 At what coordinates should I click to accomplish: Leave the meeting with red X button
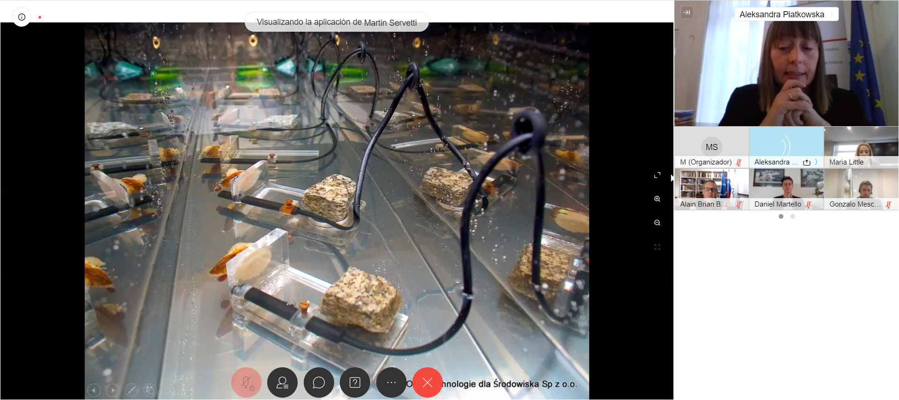click(427, 383)
